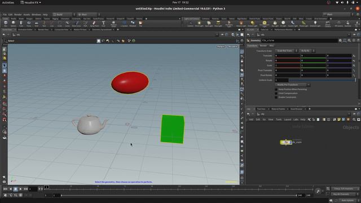Open the Keys All Channels dropdown
The width and height of the screenshot is (361, 203).
(x=345, y=189)
